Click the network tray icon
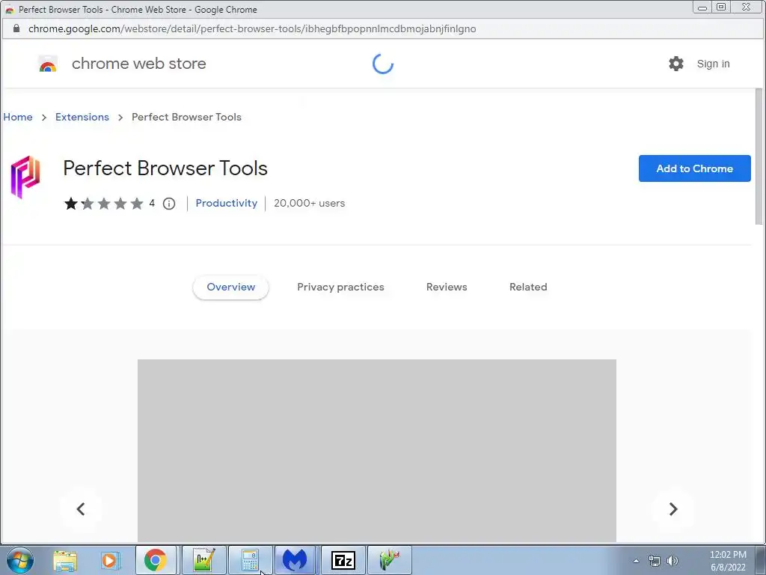This screenshot has height=575, width=766. 654,561
